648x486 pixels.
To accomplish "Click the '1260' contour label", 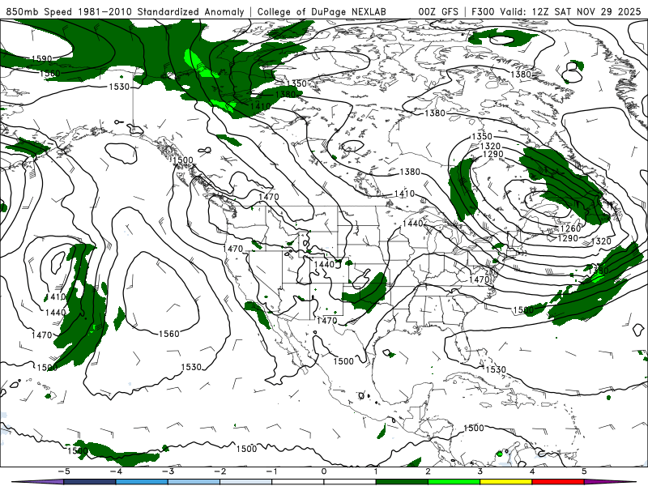I will (571, 228).
